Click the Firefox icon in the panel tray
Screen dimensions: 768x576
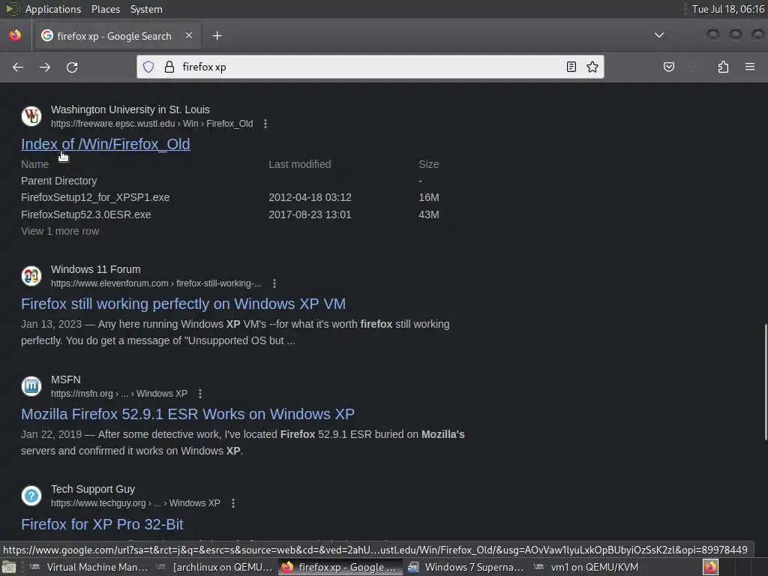point(710,567)
